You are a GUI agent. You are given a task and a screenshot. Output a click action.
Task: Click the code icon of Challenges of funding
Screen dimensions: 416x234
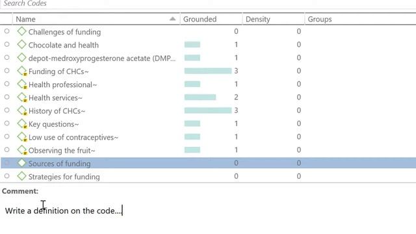[x=21, y=31]
